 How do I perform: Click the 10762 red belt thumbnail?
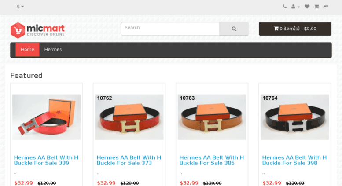tap(129, 117)
